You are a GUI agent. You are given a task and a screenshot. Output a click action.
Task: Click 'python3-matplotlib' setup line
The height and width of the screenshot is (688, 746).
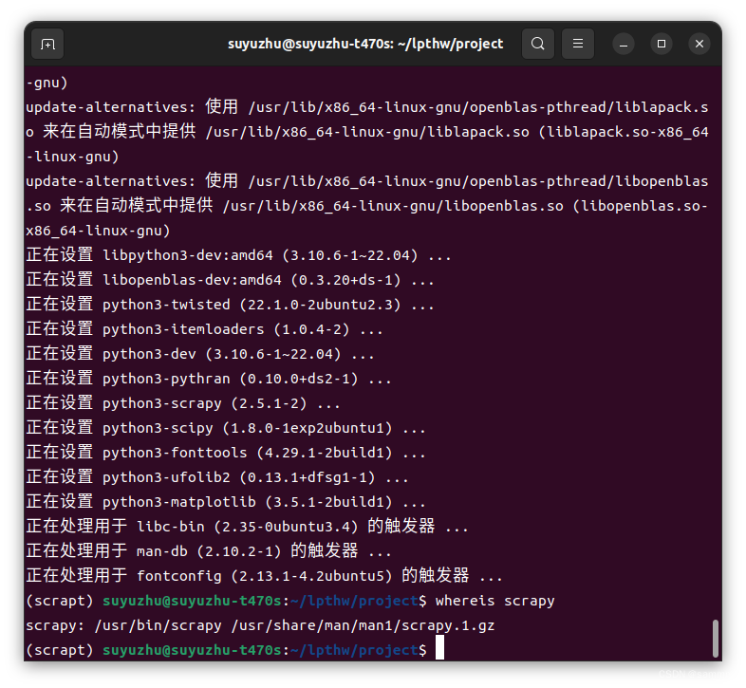point(226,502)
